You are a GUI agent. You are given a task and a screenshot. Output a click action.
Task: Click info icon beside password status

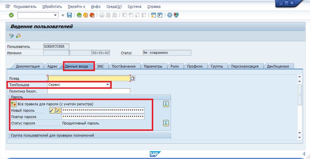(x=166, y=123)
